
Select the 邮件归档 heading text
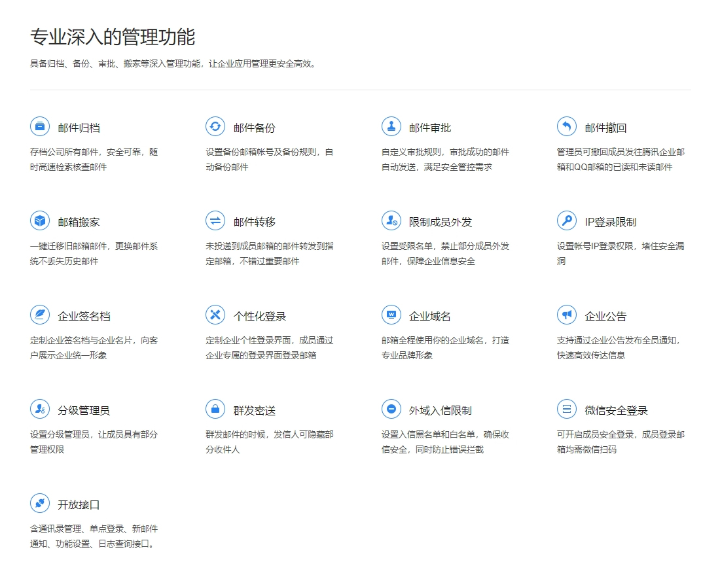tap(79, 128)
